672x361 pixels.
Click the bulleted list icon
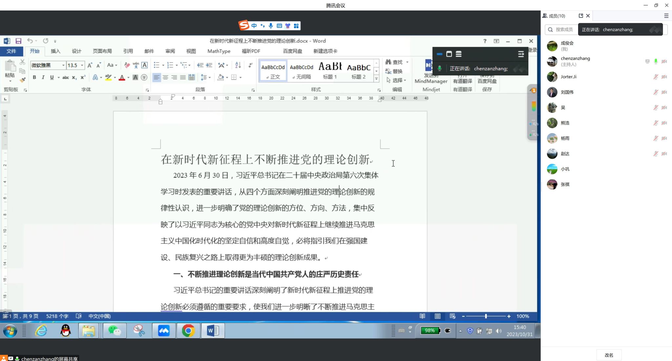coord(157,65)
